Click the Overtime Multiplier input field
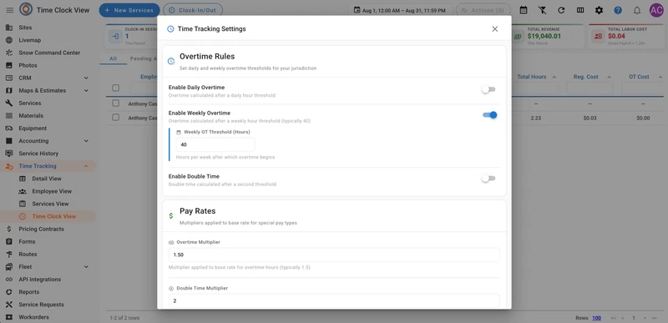The image size is (668, 323). pyautogui.click(x=334, y=255)
